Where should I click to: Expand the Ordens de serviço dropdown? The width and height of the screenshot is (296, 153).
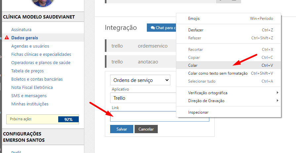point(140,80)
